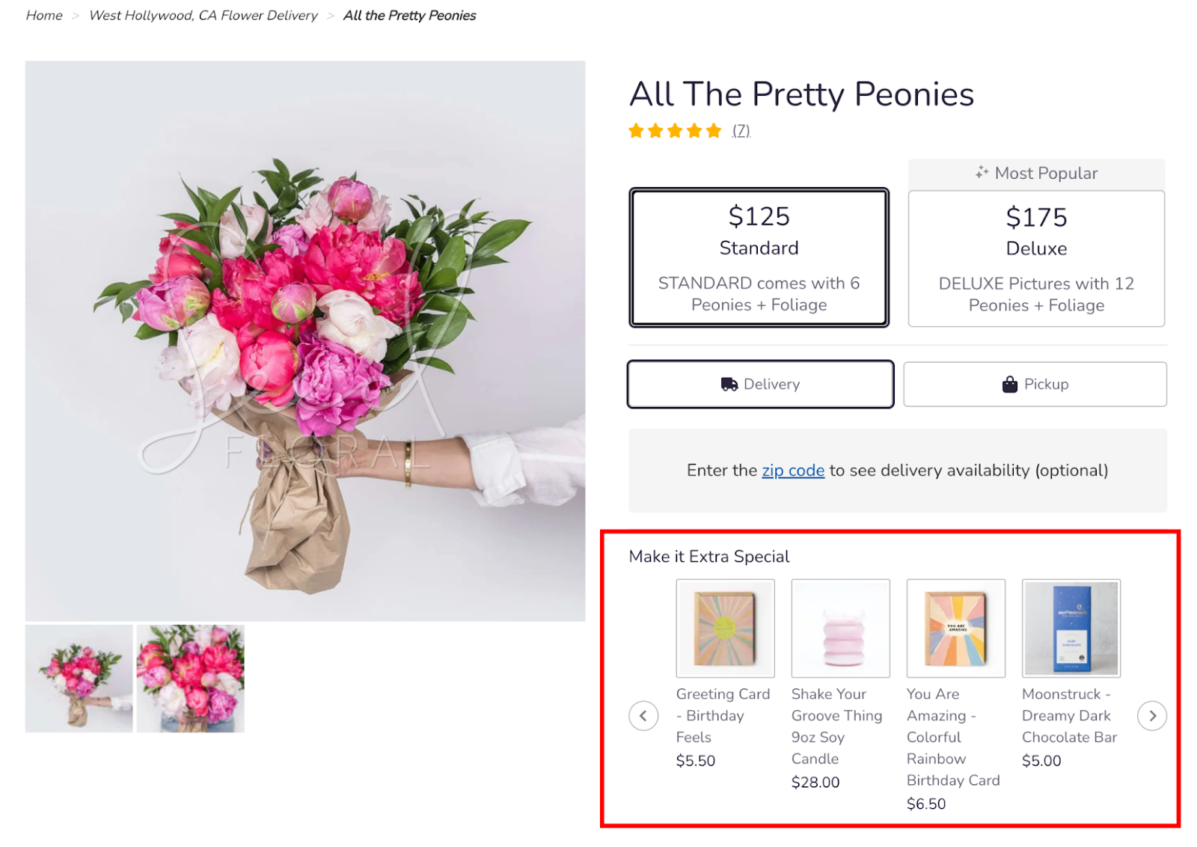Image resolution: width=1197 pixels, height=847 pixels.
Task: Select the second close-up bouquet thumbnail
Action: 191,679
